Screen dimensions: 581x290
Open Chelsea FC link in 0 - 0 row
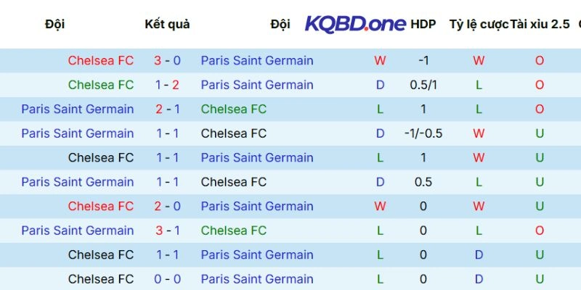pos(101,279)
